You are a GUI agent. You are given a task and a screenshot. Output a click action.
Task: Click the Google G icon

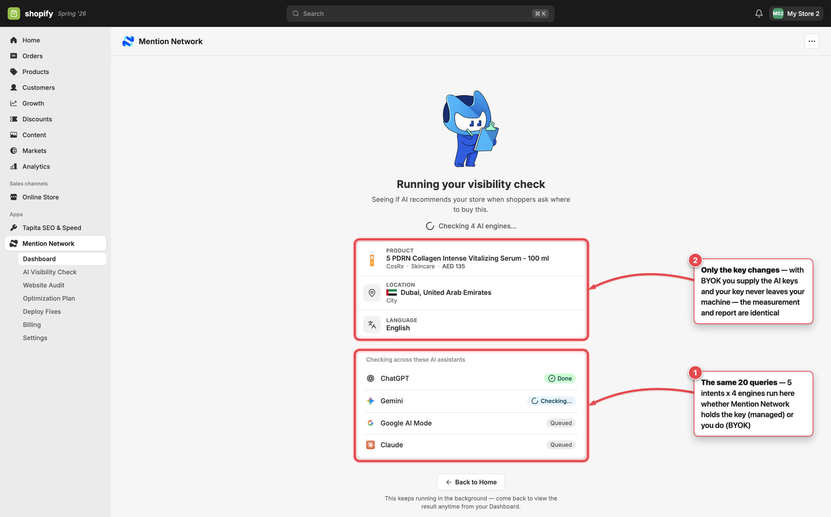coord(371,423)
